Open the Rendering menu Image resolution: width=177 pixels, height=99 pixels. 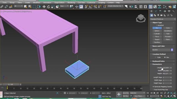71,2
